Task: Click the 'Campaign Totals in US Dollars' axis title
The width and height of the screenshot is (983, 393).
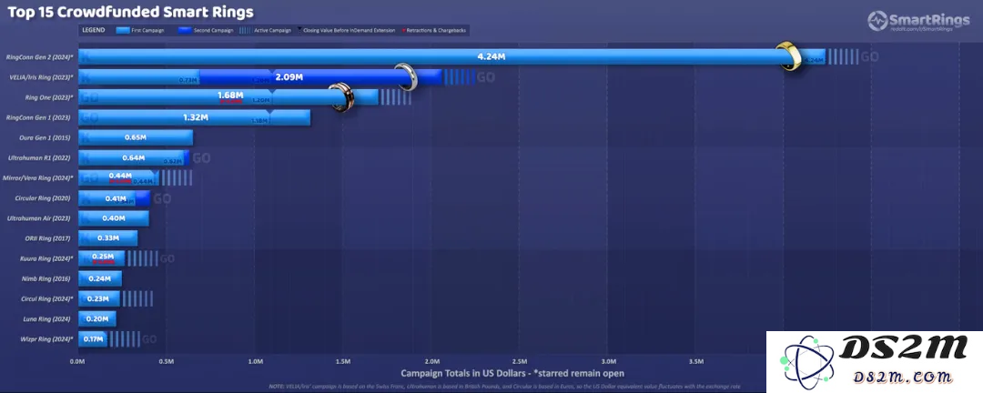Action: point(512,374)
